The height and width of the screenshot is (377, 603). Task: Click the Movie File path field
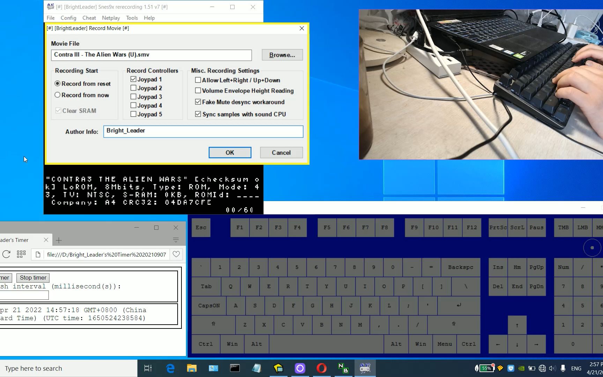[151, 55]
